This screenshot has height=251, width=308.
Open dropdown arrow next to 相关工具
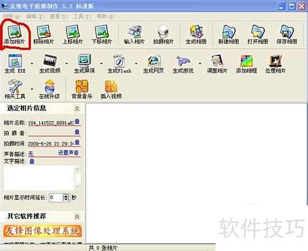(32, 89)
